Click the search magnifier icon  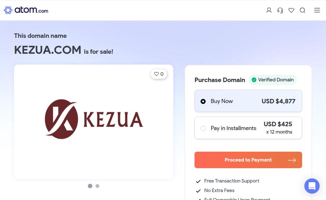(302, 10)
